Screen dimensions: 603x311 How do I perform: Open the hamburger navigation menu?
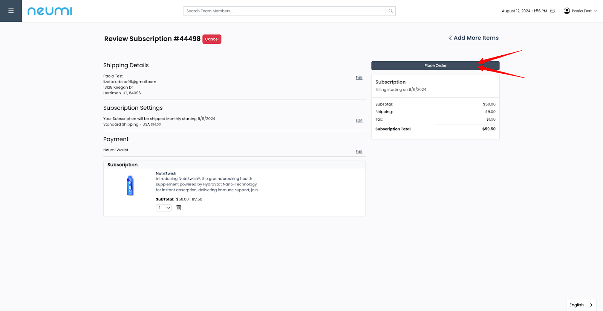click(11, 11)
